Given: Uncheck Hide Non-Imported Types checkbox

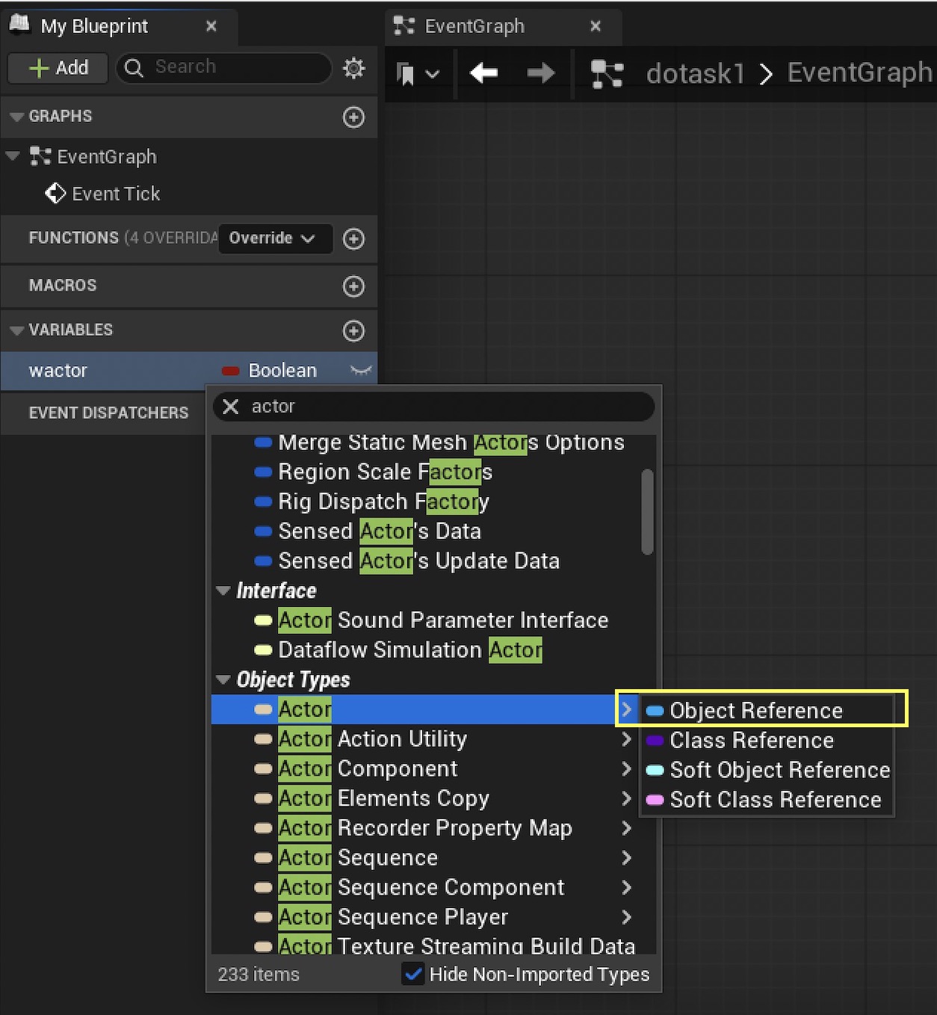Looking at the screenshot, I should click(412, 974).
